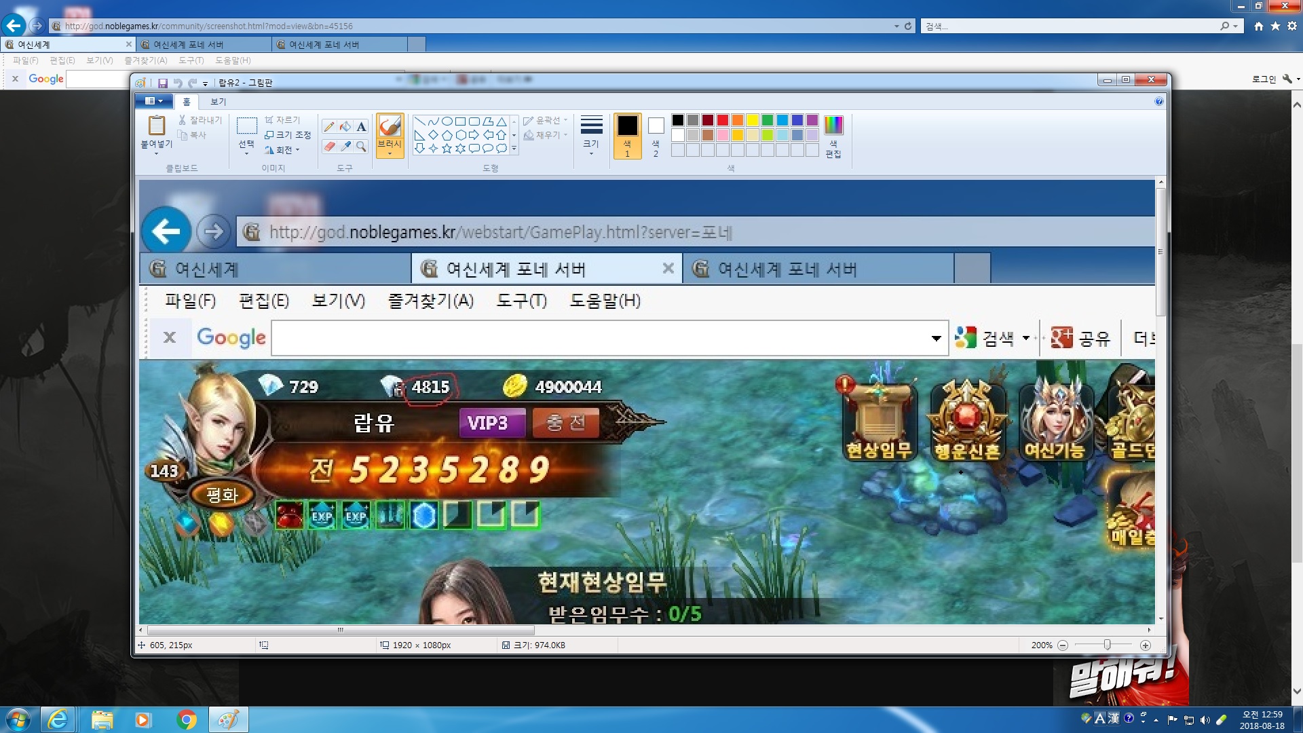Image resolution: width=1303 pixels, height=733 pixels.
Task: Adjust the Paint zoom slider handle
Action: pyautogui.click(x=1107, y=645)
